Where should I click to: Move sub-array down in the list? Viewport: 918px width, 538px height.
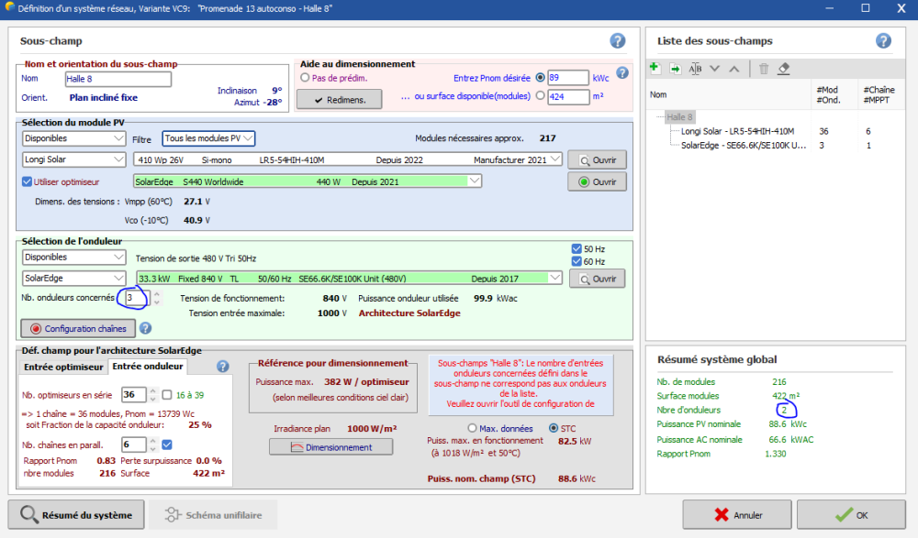coord(715,69)
